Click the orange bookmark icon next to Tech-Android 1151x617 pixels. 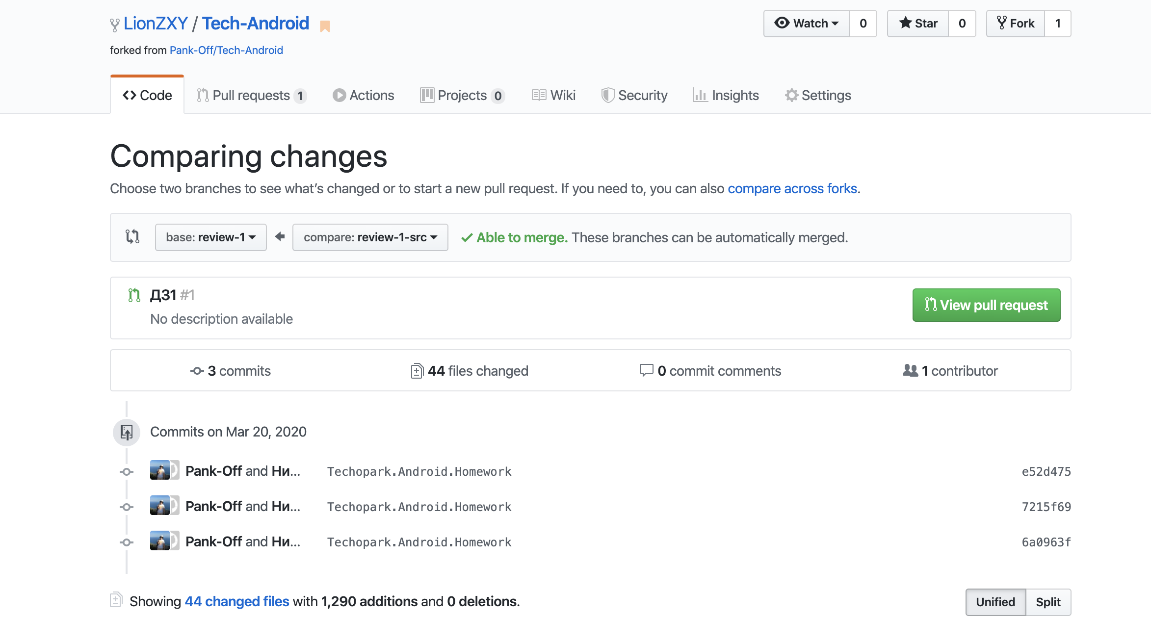click(325, 26)
